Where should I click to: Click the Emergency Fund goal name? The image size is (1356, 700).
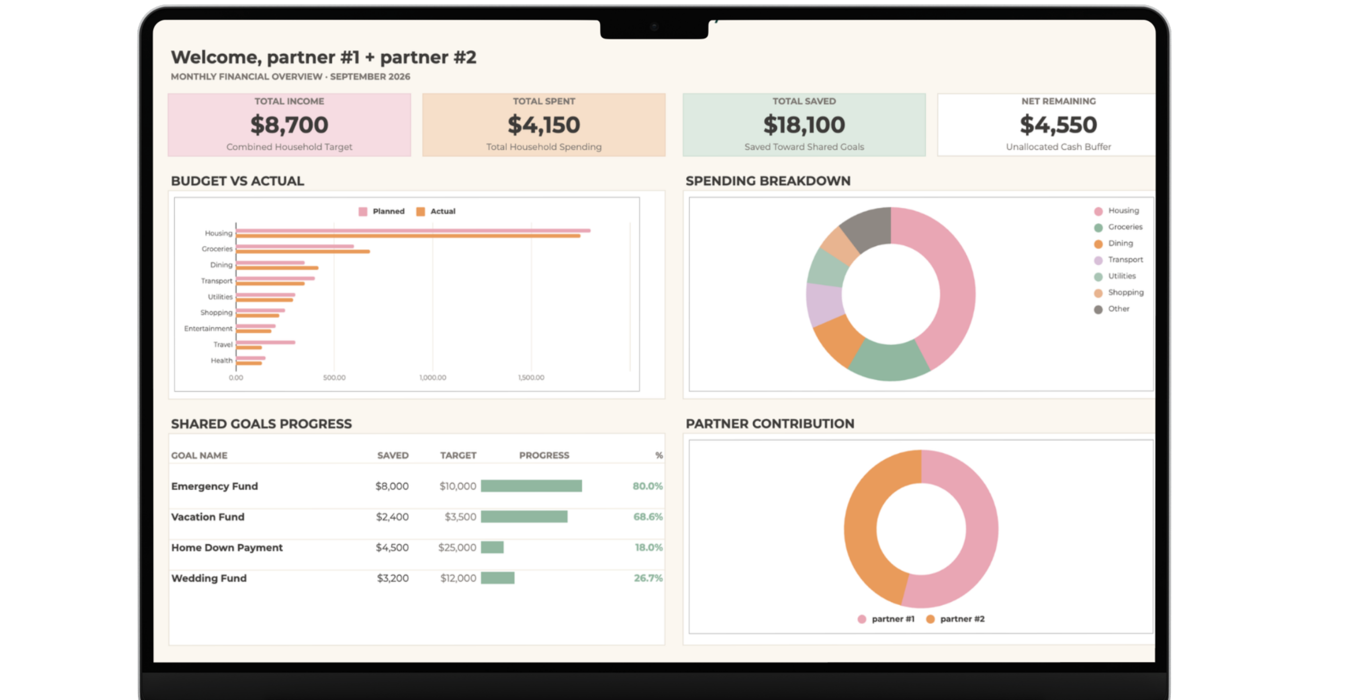tap(214, 486)
